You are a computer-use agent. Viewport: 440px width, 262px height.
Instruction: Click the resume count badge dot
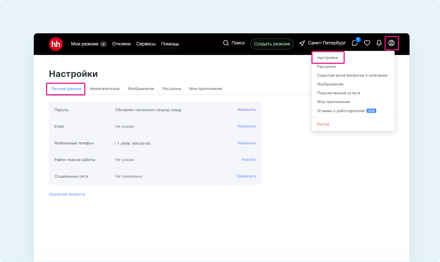pyautogui.click(x=103, y=44)
